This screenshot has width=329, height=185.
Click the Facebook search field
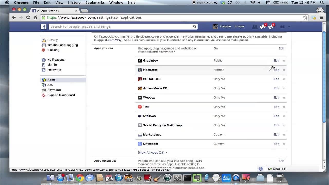[120, 27]
